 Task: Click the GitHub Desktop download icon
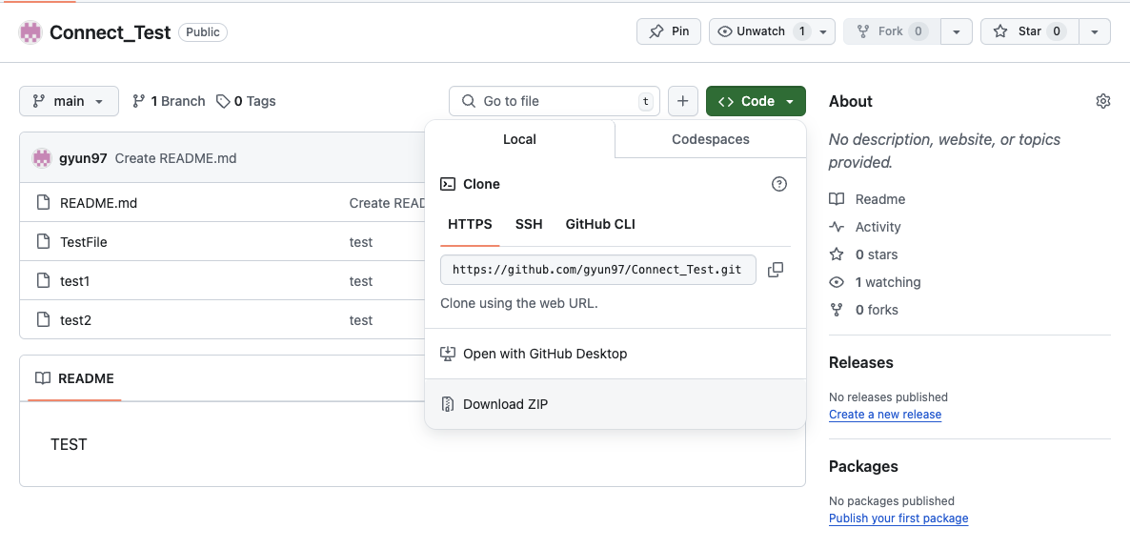click(x=448, y=354)
